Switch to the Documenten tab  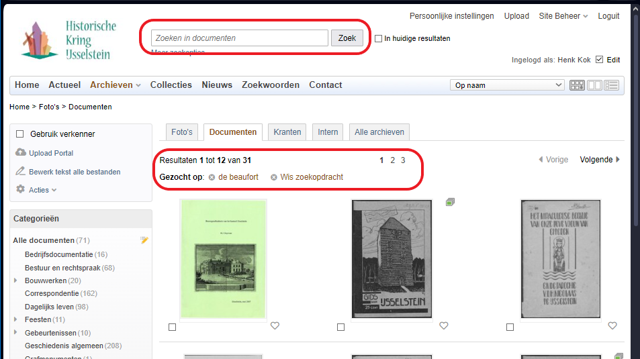coord(233,132)
